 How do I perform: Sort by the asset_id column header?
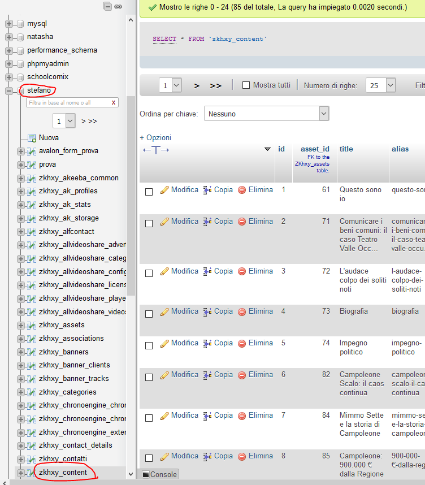(x=315, y=149)
